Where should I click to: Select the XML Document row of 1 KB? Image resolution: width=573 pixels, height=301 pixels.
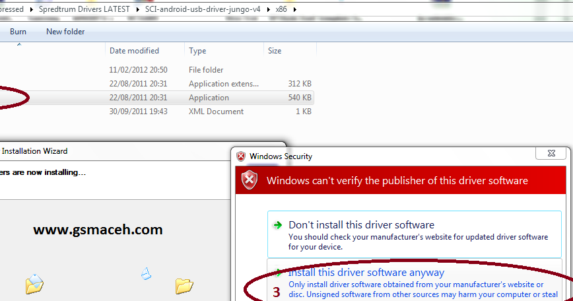coord(156,112)
